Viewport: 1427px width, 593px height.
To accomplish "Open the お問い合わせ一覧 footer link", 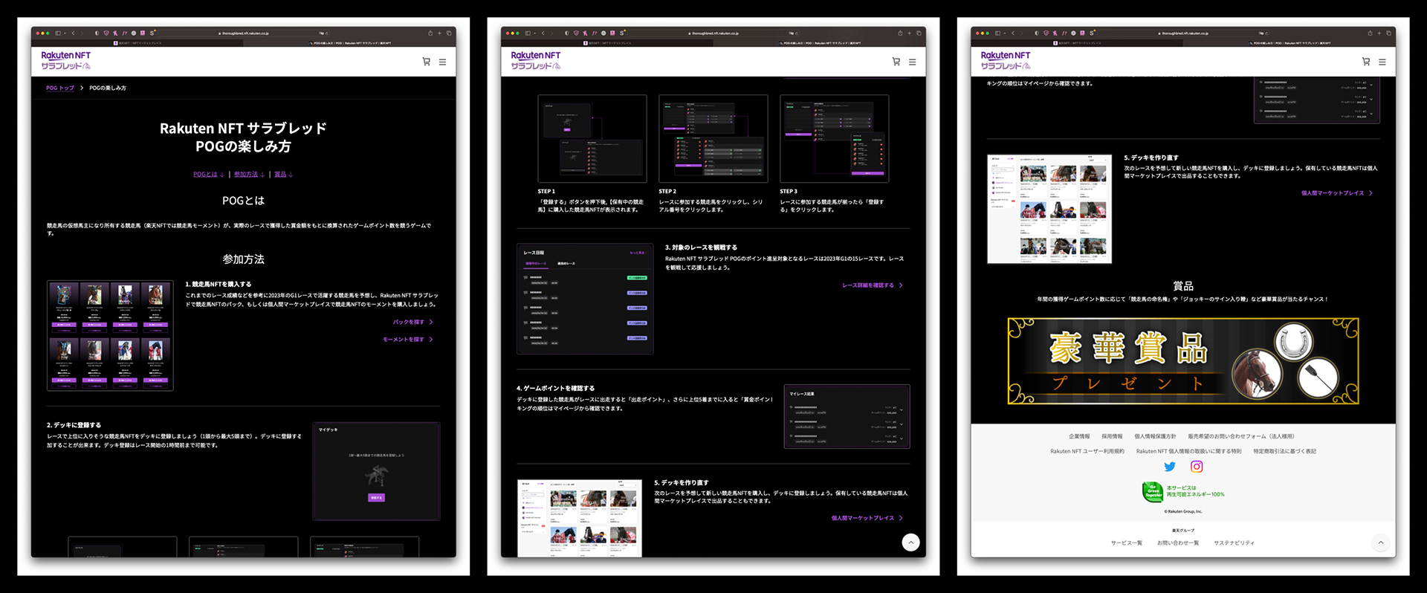I will pos(1178,543).
